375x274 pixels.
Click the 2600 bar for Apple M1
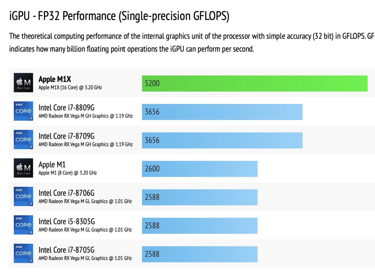200,169
